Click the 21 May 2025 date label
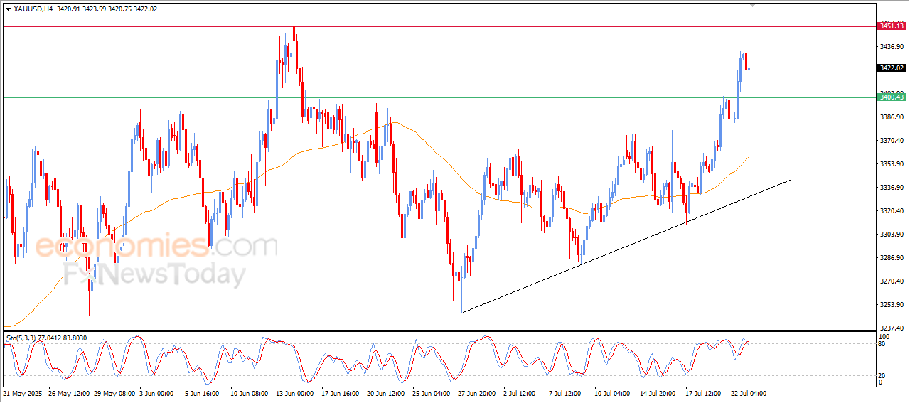Screen dimensions: 910x403 23,393
